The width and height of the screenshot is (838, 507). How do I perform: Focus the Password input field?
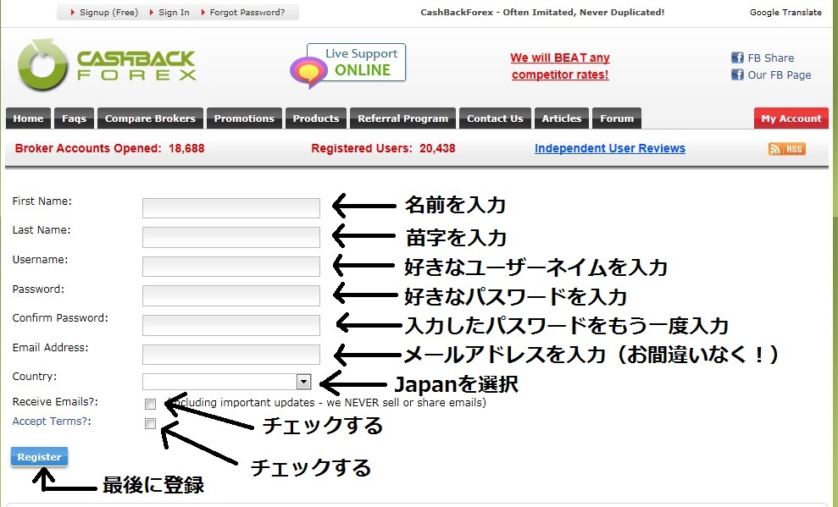coord(230,295)
